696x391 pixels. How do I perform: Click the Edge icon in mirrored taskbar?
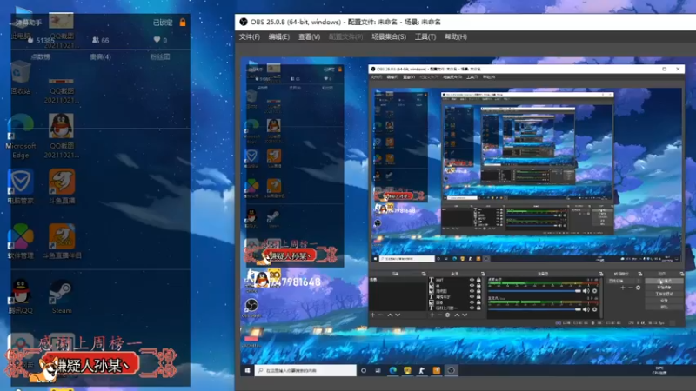click(393, 371)
